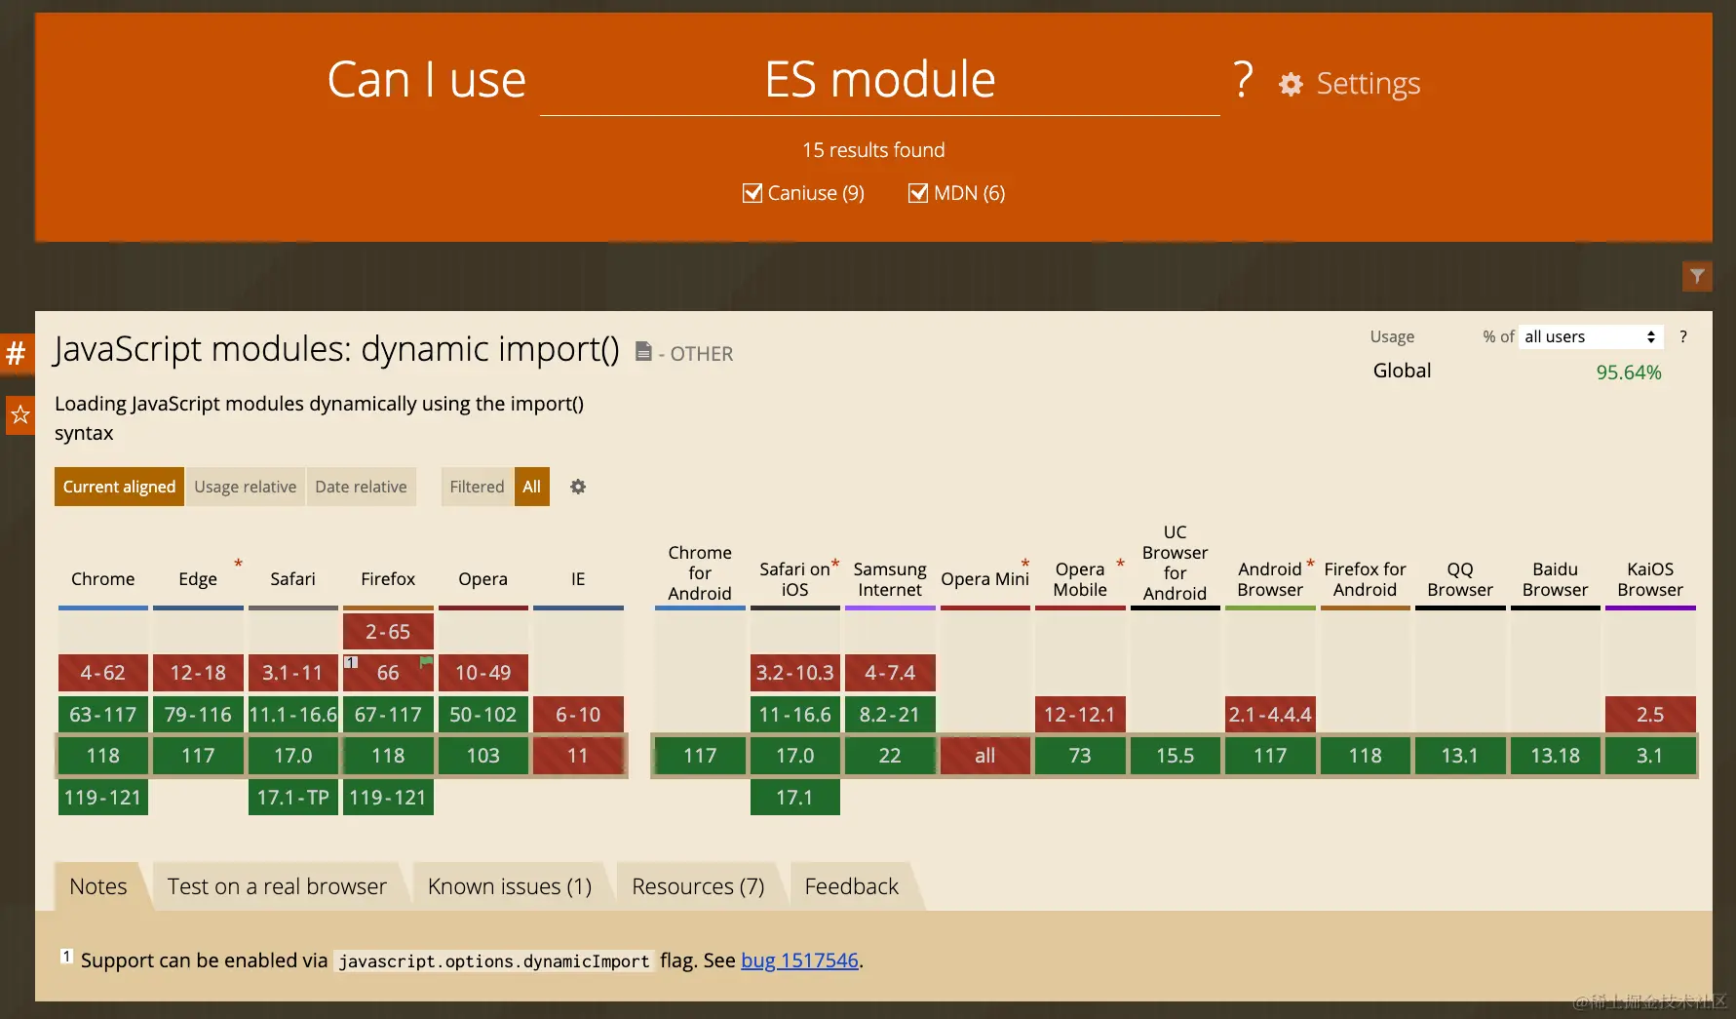Click the Safari 3.1-11 cell
Image resolution: width=1736 pixels, height=1019 pixels.
pos(293,673)
